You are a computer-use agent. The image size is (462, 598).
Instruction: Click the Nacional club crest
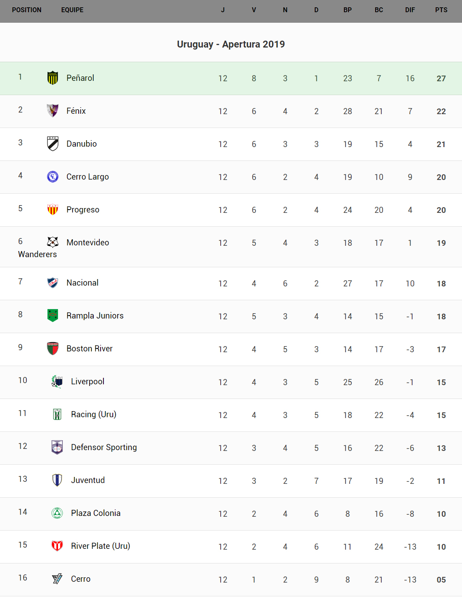(x=53, y=282)
